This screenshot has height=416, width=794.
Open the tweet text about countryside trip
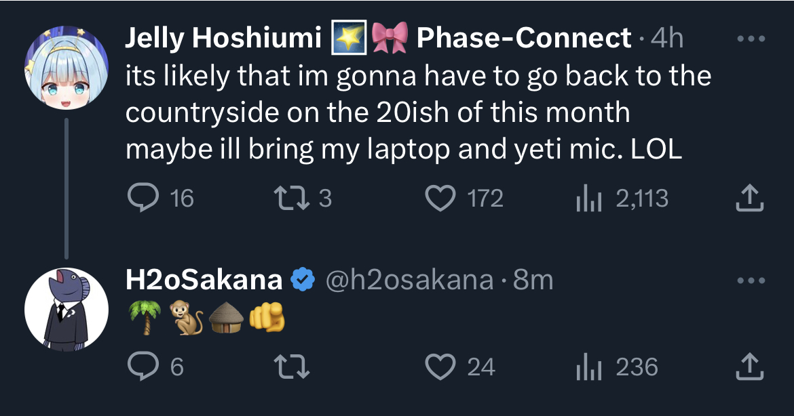tap(418, 112)
